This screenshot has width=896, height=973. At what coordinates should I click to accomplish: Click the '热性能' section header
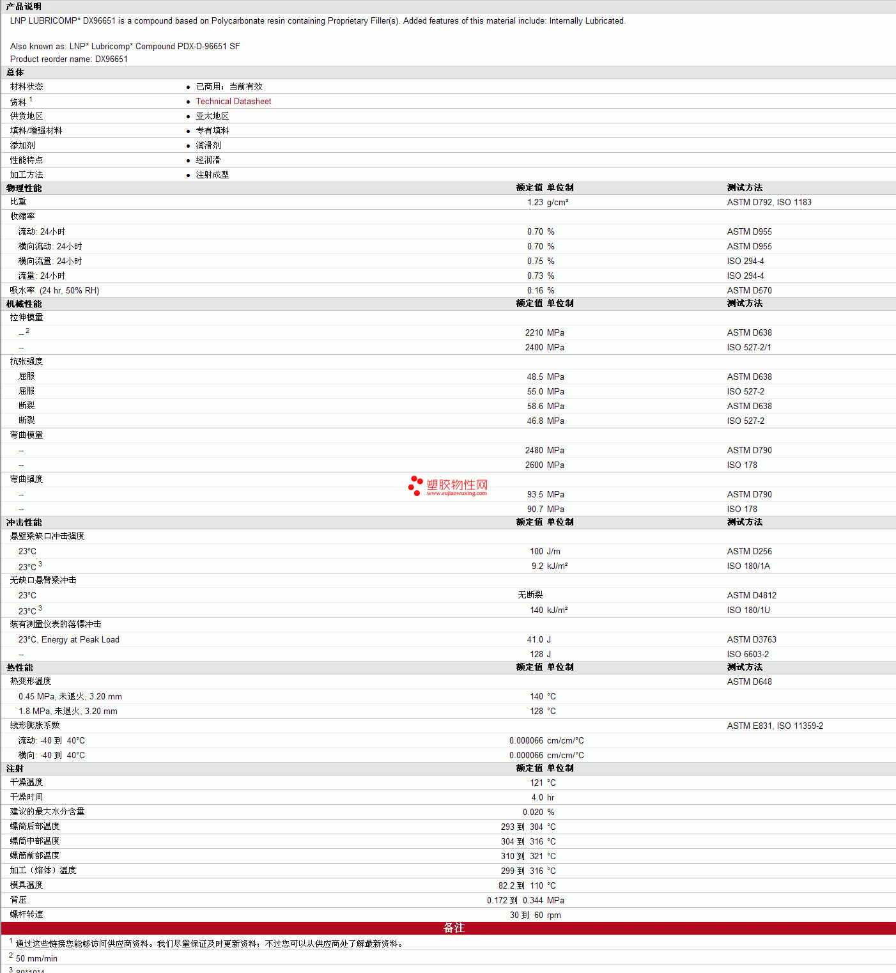point(19,667)
